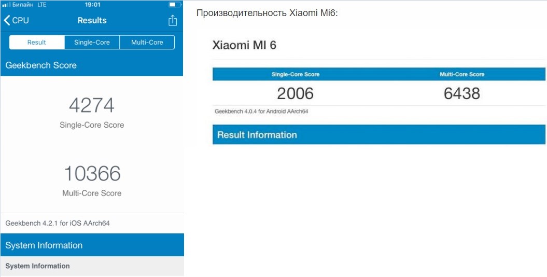Click the Geekbench 4.2.1 for iOS text
This screenshot has width=547, height=277.
click(x=58, y=223)
